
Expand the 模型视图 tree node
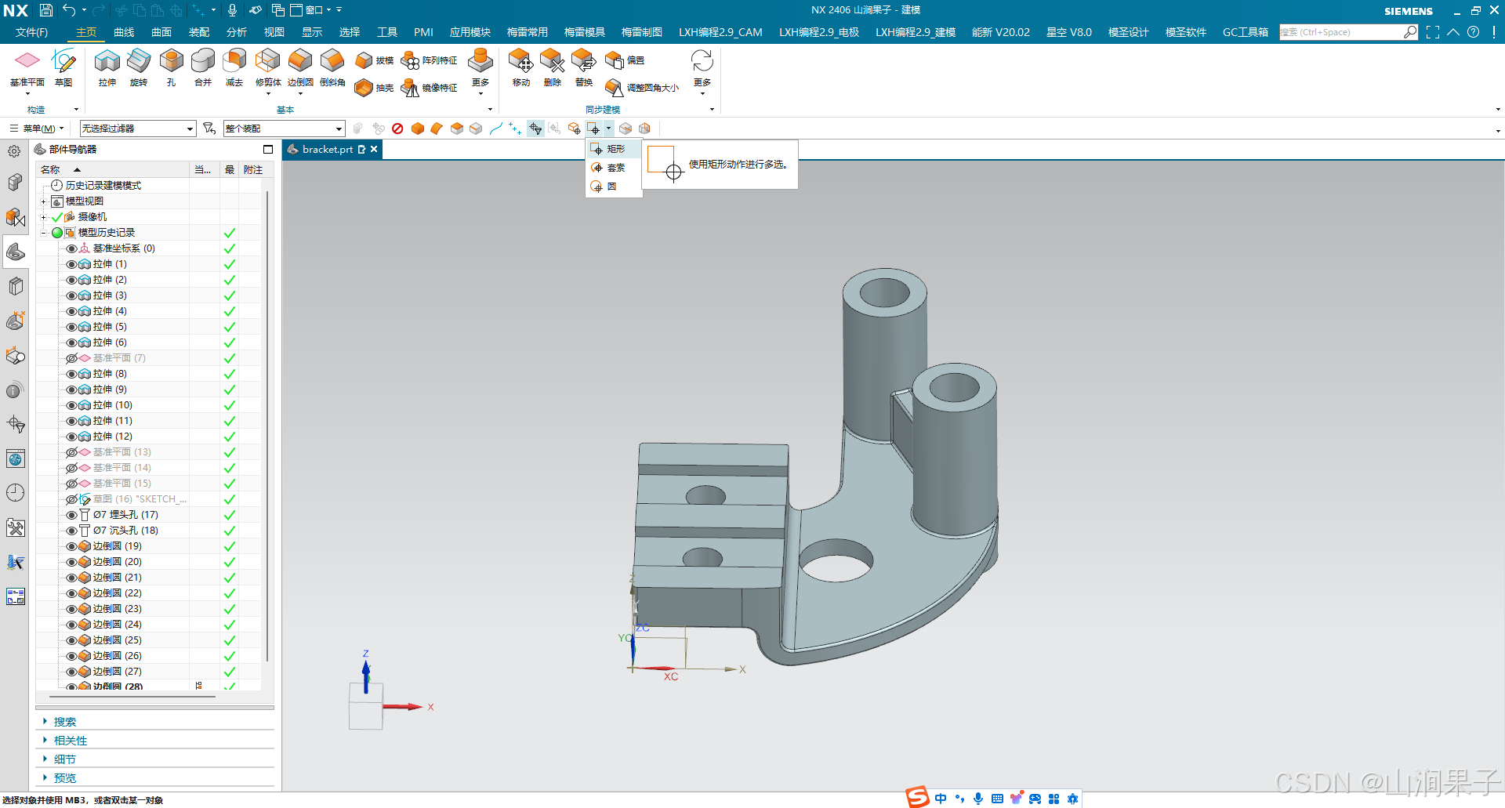point(44,201)
